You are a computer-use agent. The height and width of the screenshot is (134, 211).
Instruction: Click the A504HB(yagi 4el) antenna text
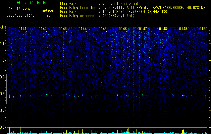pyautogui.click(x=118, y=16)
